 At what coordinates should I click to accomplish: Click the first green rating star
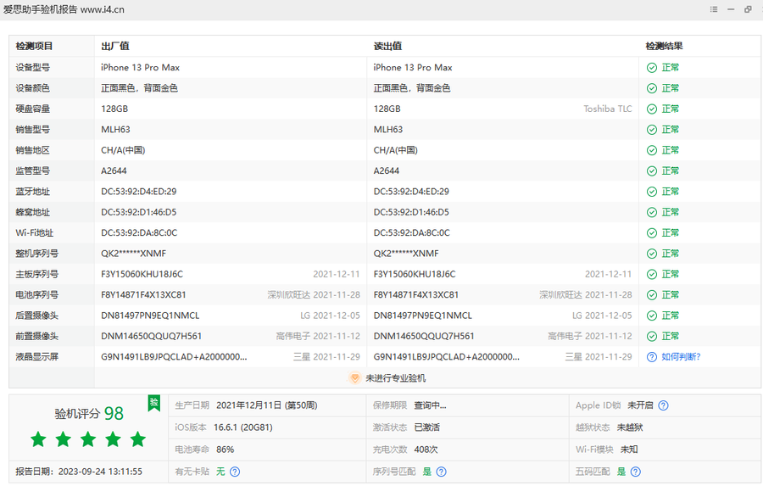(x=38, y=439)
